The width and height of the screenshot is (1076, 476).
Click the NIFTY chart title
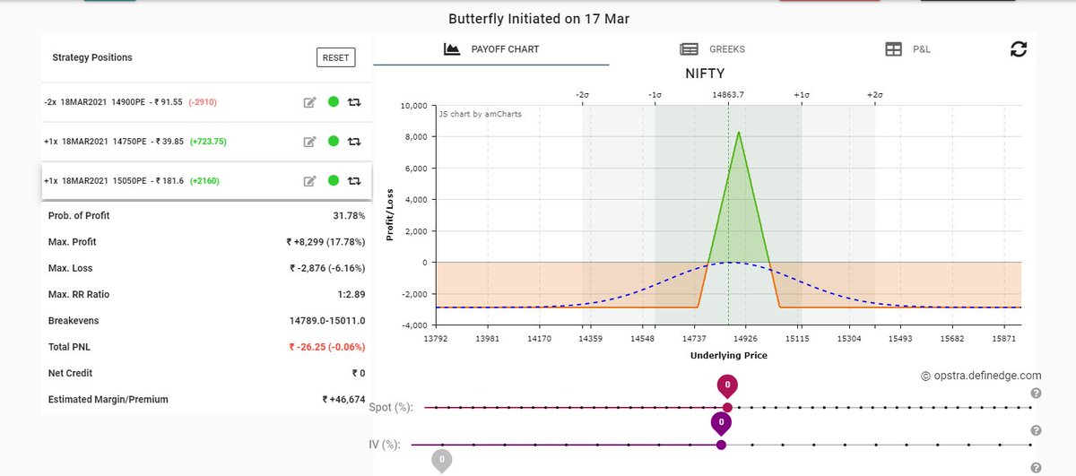tap(704, 74)
